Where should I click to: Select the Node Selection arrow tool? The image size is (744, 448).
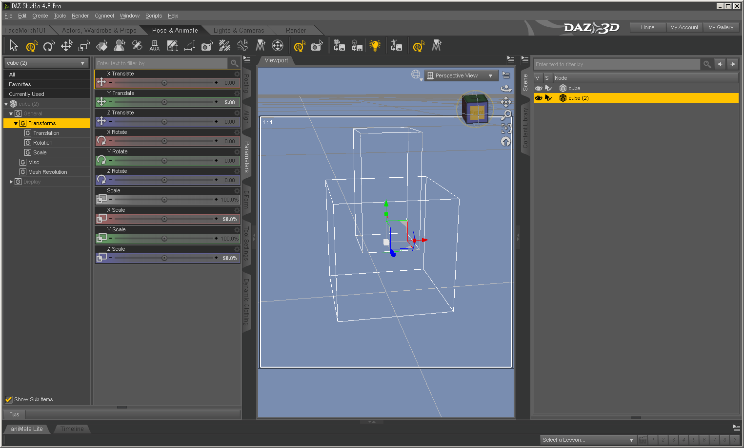click(x=14, y=46)
